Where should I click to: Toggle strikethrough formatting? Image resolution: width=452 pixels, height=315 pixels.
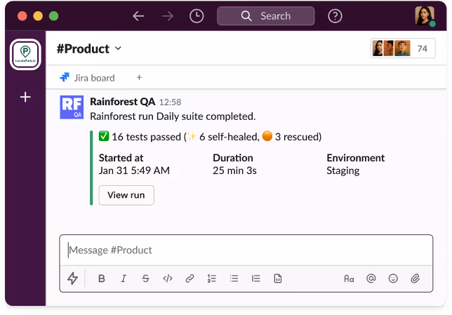pos(145,279)
